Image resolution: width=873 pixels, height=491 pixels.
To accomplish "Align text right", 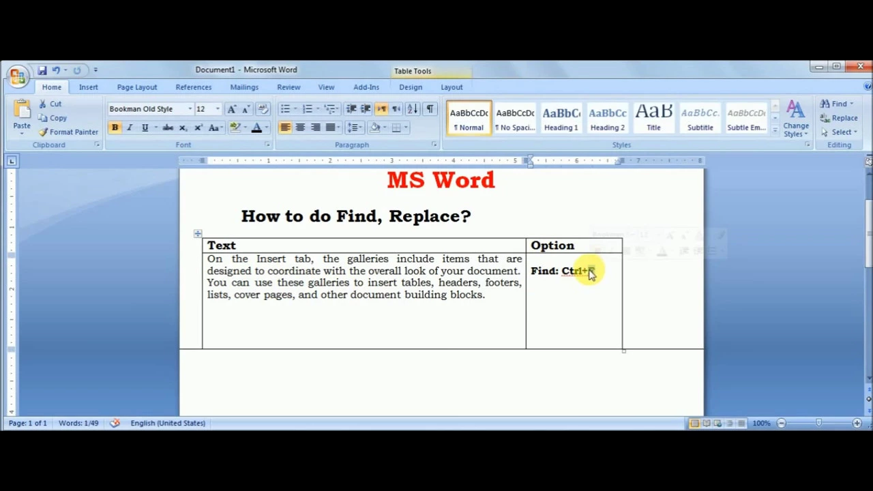I will click(x=315, y=128).
